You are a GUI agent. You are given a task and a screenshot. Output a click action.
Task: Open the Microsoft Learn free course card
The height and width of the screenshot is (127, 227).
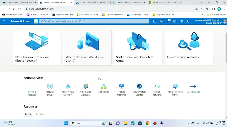coord(37,47)
